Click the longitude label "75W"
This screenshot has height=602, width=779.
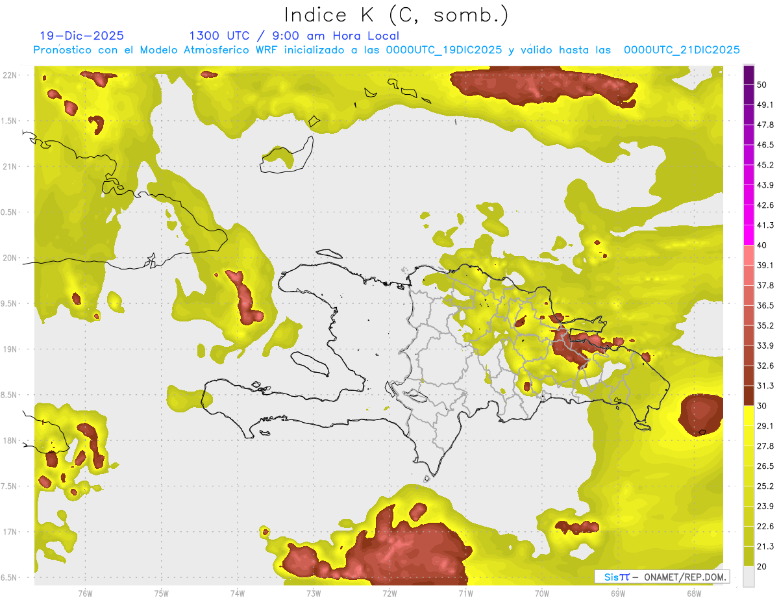(x=161, y=593)
